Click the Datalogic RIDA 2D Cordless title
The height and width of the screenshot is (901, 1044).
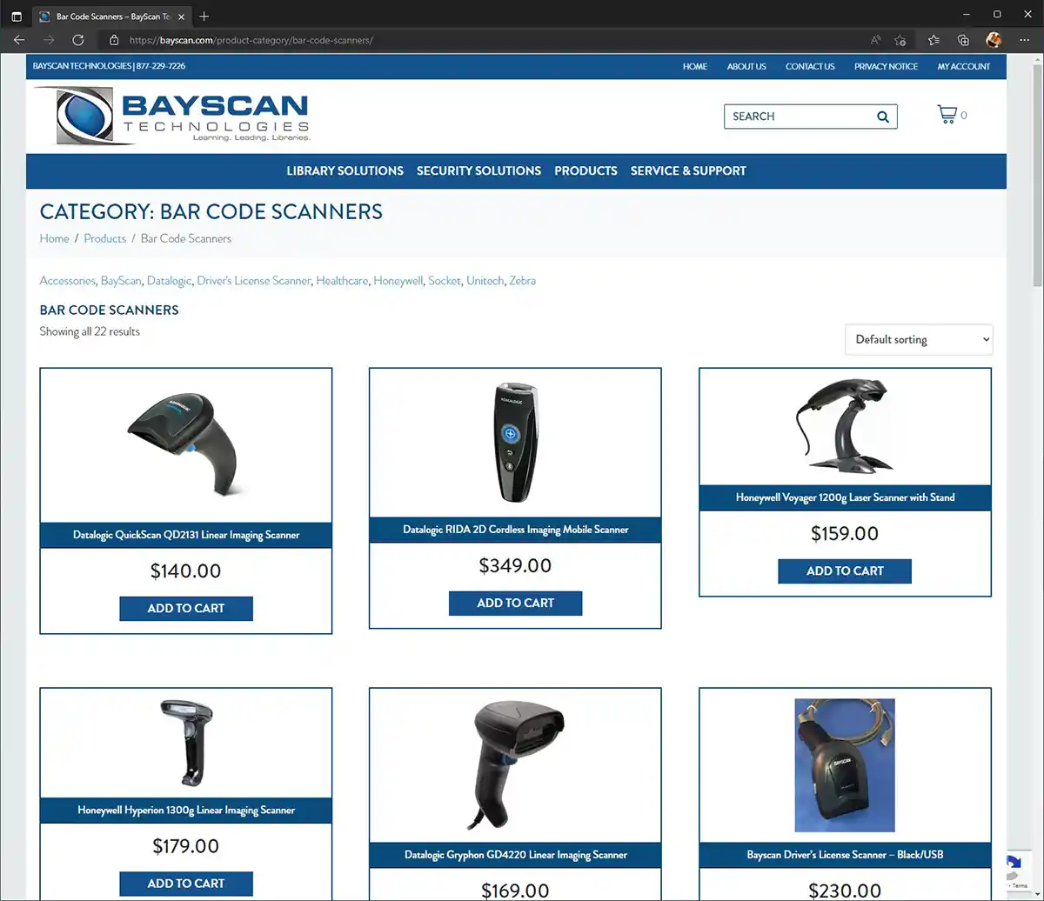(x=516, y=530)
